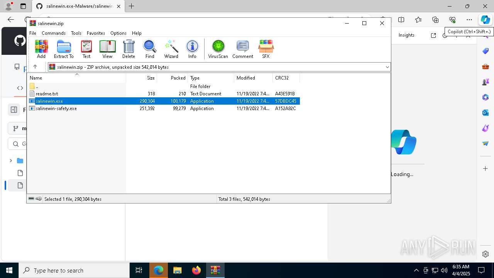
Task: Toggle GitHub file tree side panel
Action: [14, 110]
